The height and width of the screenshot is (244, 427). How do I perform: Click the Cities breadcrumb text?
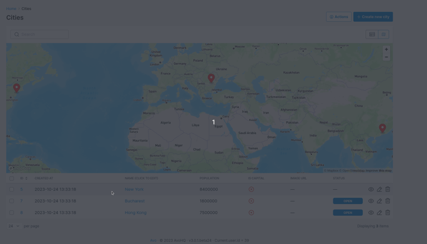coord(26,9)
